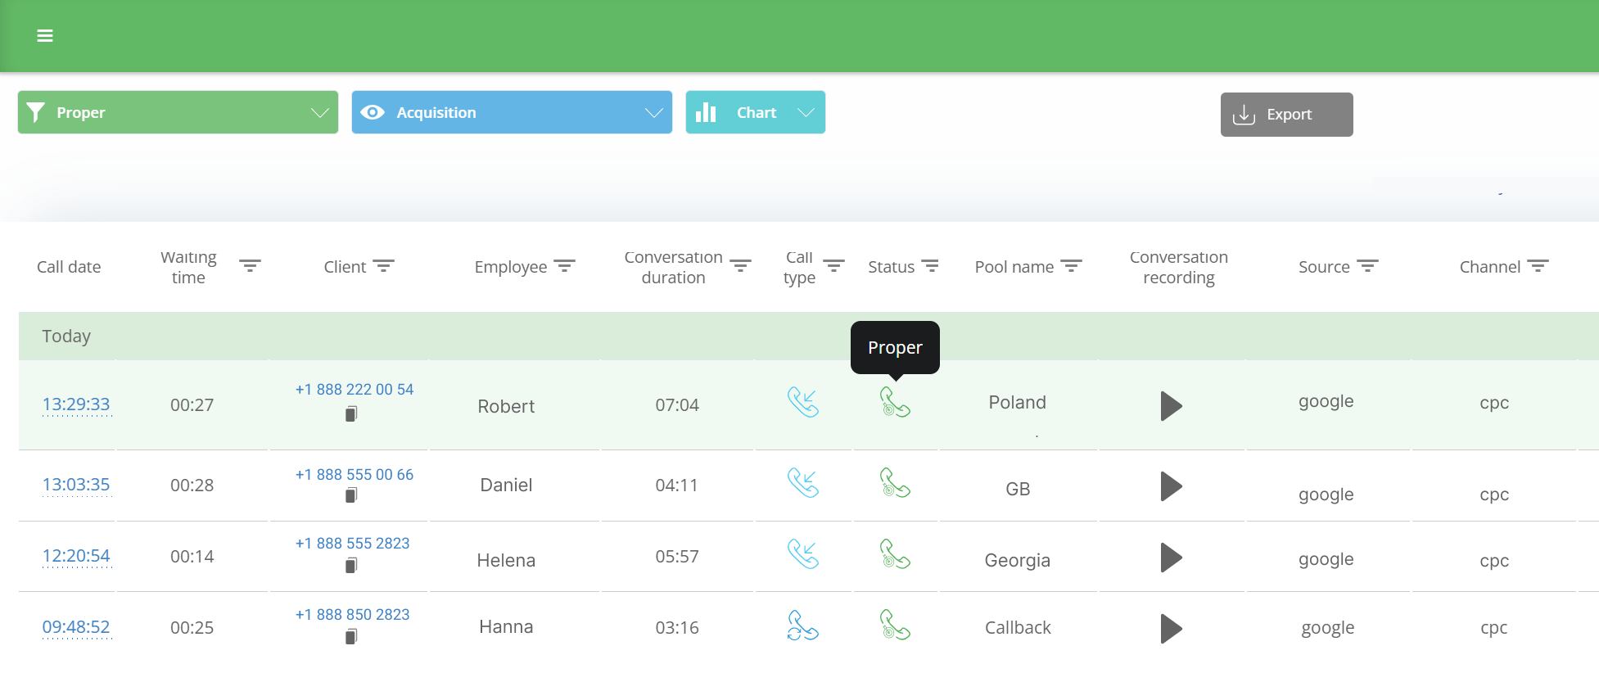This screenshot has height=673, width=1599.
Task: Open call at 13:29:33
Action: 76,404
